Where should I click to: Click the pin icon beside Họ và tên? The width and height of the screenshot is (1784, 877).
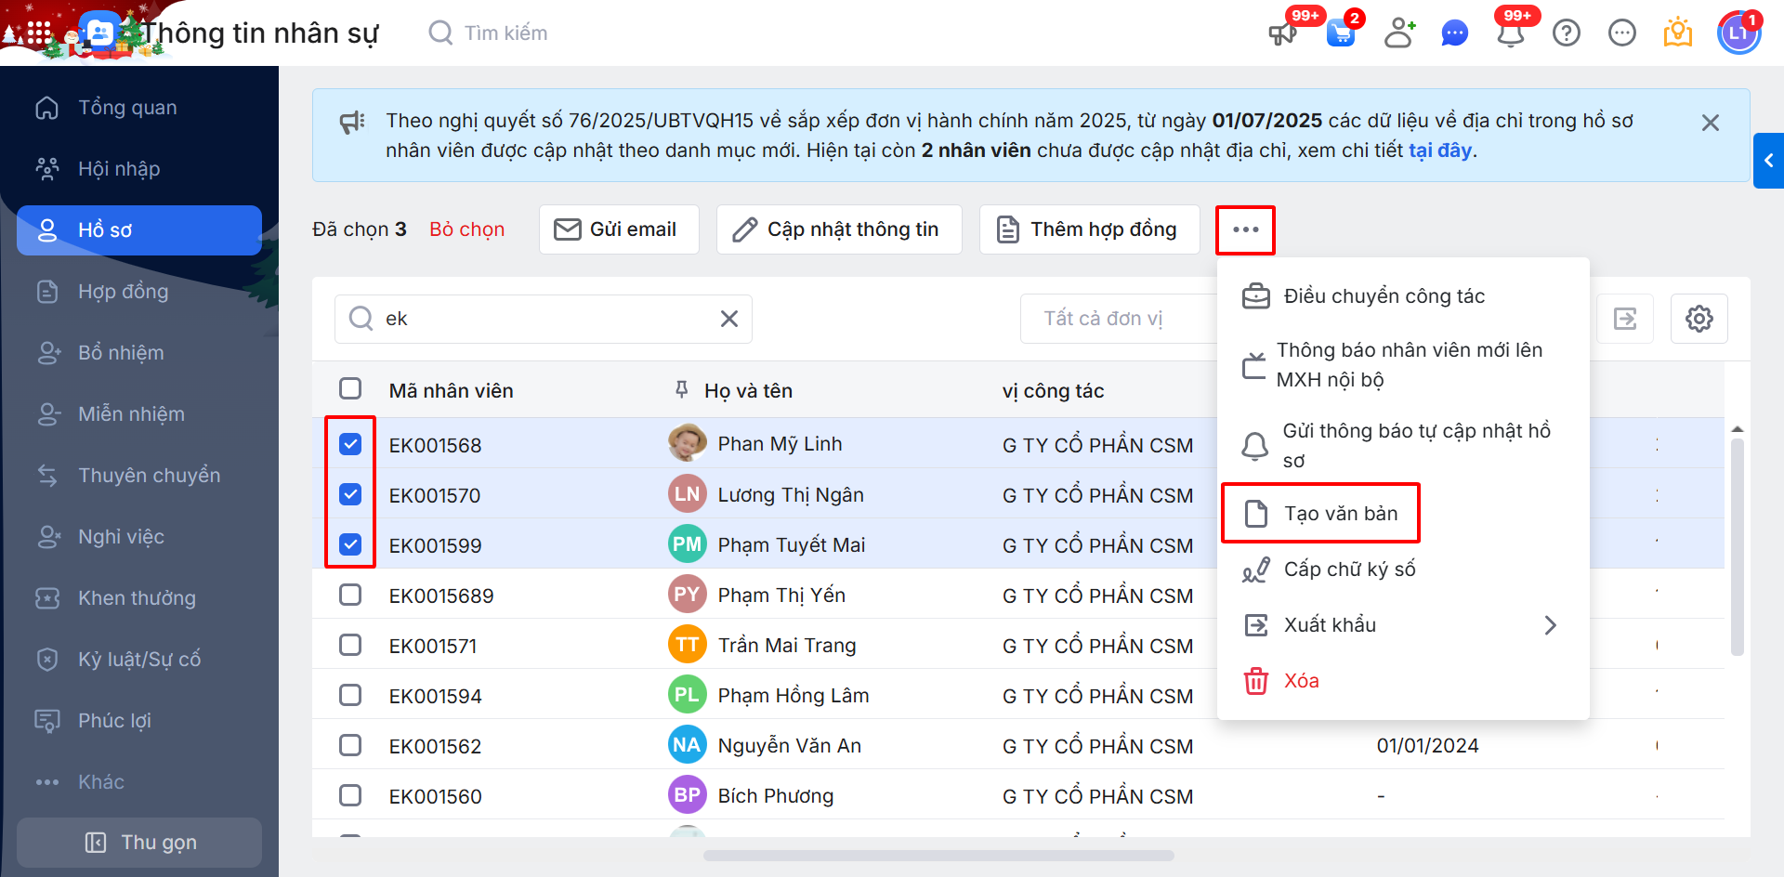682,390
